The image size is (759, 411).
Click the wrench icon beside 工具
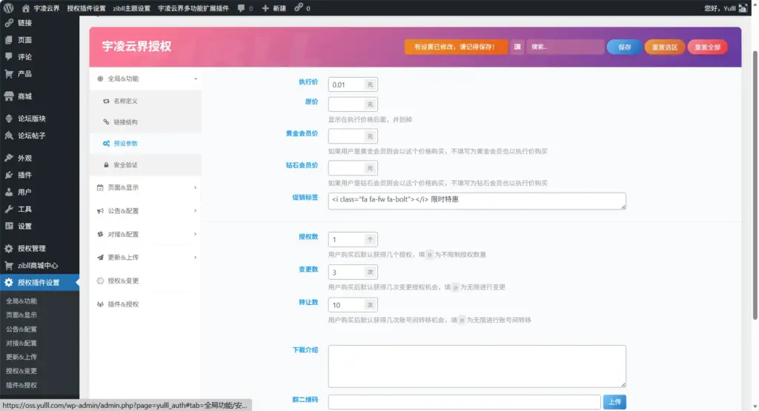(9, 209)
